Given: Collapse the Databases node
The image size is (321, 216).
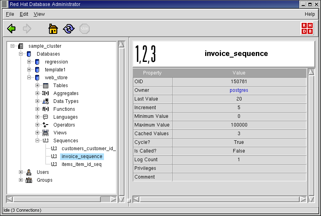Looking at the screenshot, I should coord(21,54).
